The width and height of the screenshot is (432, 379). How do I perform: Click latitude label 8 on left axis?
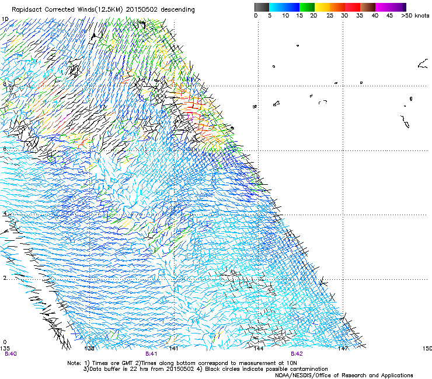[x=5, y=84]
